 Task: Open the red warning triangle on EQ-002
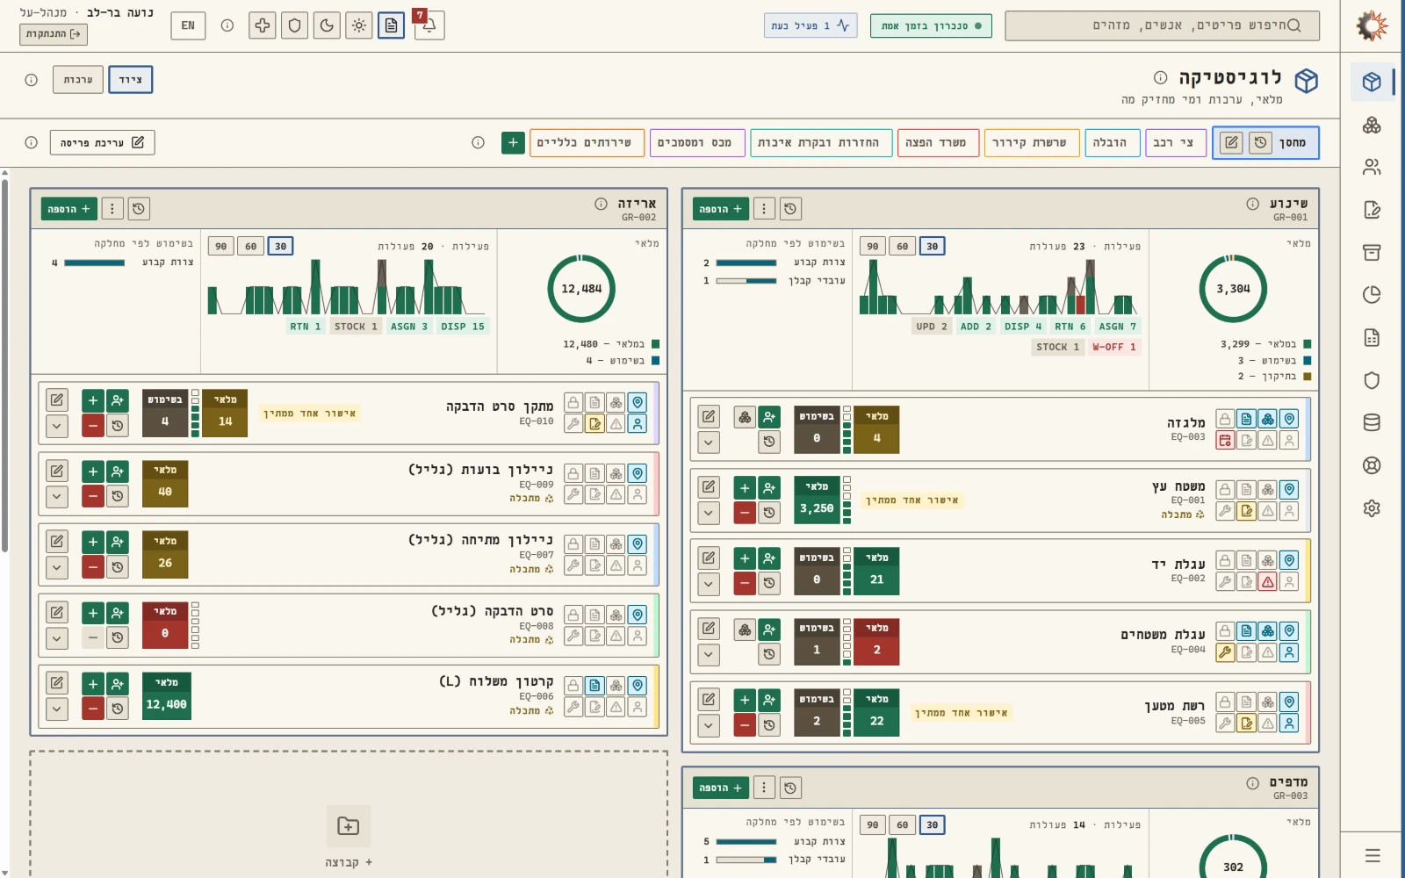click(1268, 581)
